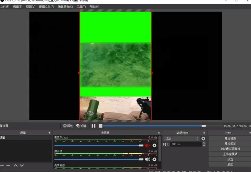Image resolution: width=251 pixels, height=172 pixels.
Task: Undock the 混音器 mixer panel
Action: pos(158,133)
